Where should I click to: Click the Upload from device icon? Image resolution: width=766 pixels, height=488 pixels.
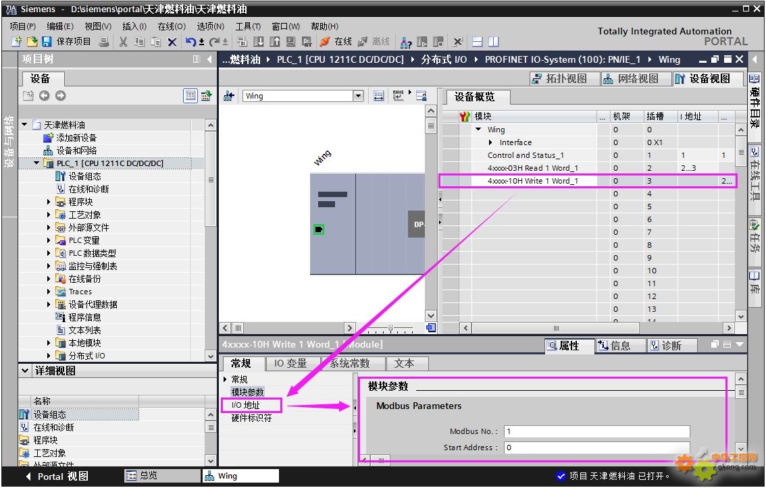point(275,42)
